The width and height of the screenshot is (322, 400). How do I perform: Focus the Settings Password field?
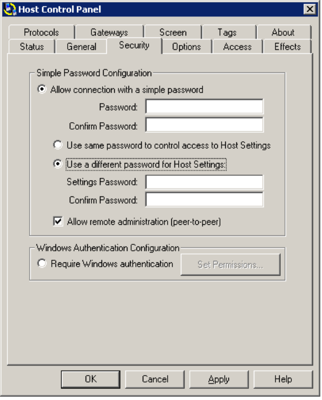pos(204,182)
